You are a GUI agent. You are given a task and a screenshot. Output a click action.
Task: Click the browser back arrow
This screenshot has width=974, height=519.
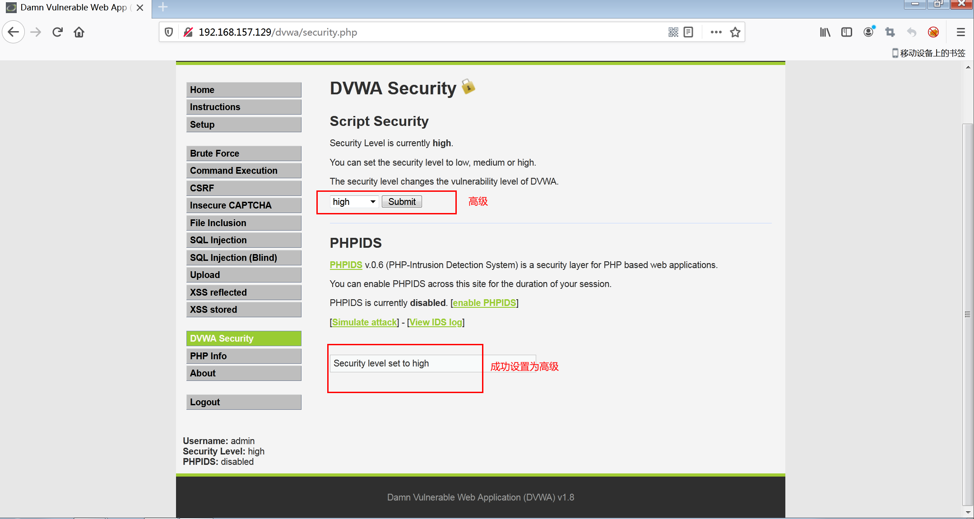point(14,32)
